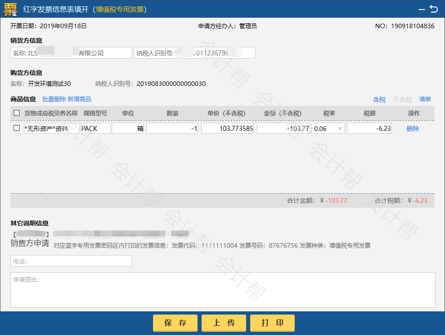Viewport: 445px width, 335px height.
Task: Delete the product row via 删除 link
Action: (x=412, y=129)
